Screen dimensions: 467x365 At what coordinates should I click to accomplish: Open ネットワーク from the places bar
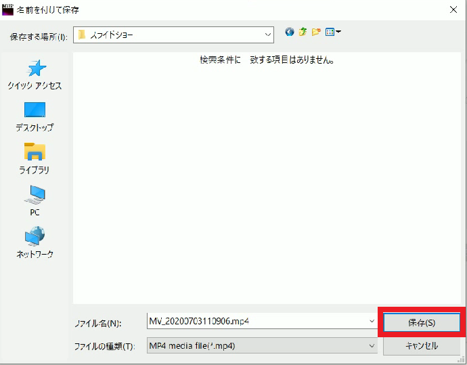click(35, 242)
